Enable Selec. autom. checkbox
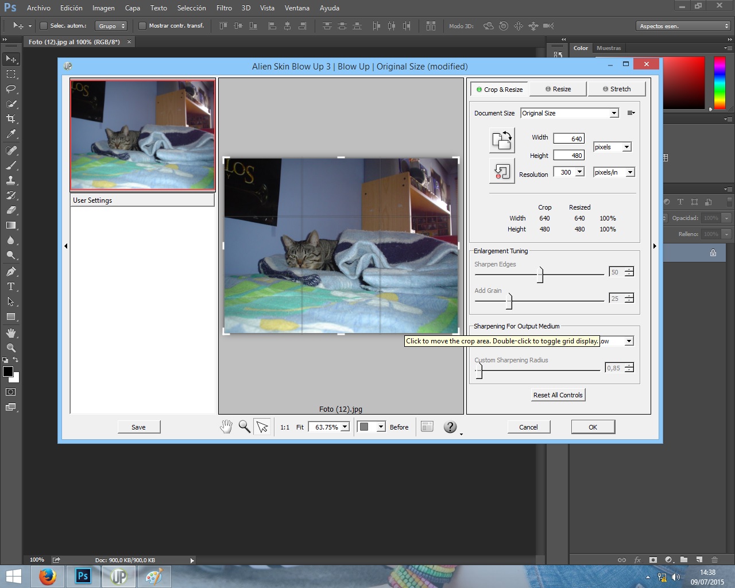The image size is (735, 588). pos(43,26)
